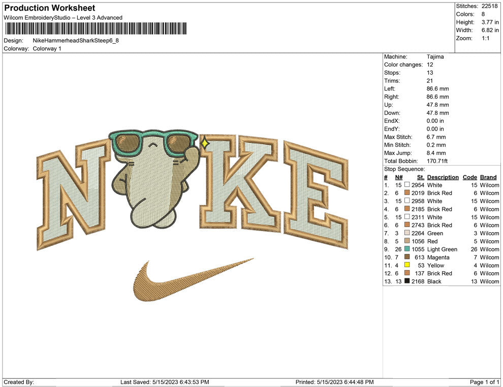Click the Description column header
Image resolution: width=503 pixels, height=387 pixels.
[443, 177]
